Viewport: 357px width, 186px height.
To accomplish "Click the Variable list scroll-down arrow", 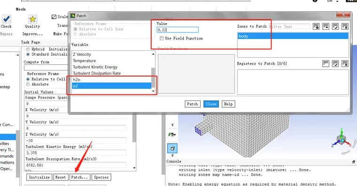I will click(153, 91).
